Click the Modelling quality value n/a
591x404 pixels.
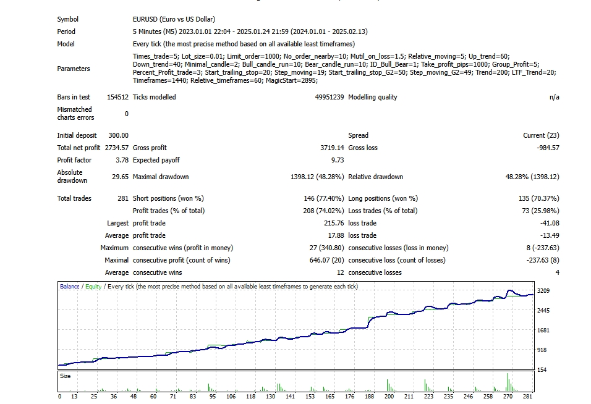[554, 97]
